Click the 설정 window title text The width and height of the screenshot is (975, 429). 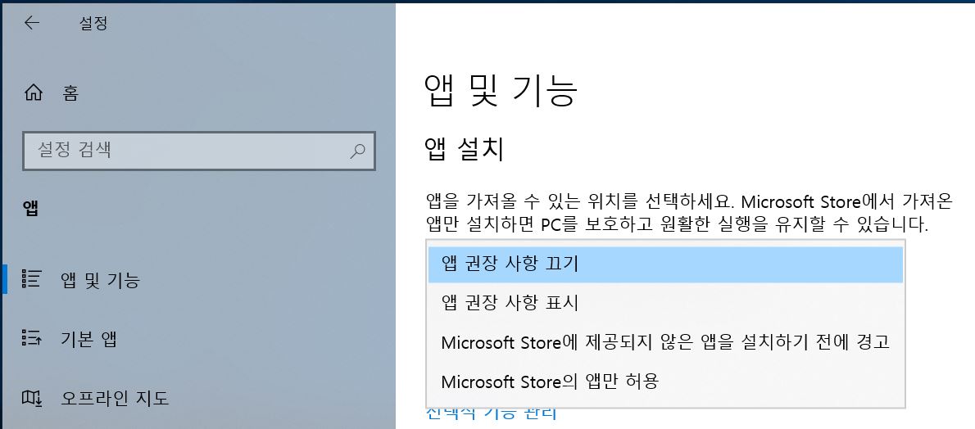click(x=94, y=24)
